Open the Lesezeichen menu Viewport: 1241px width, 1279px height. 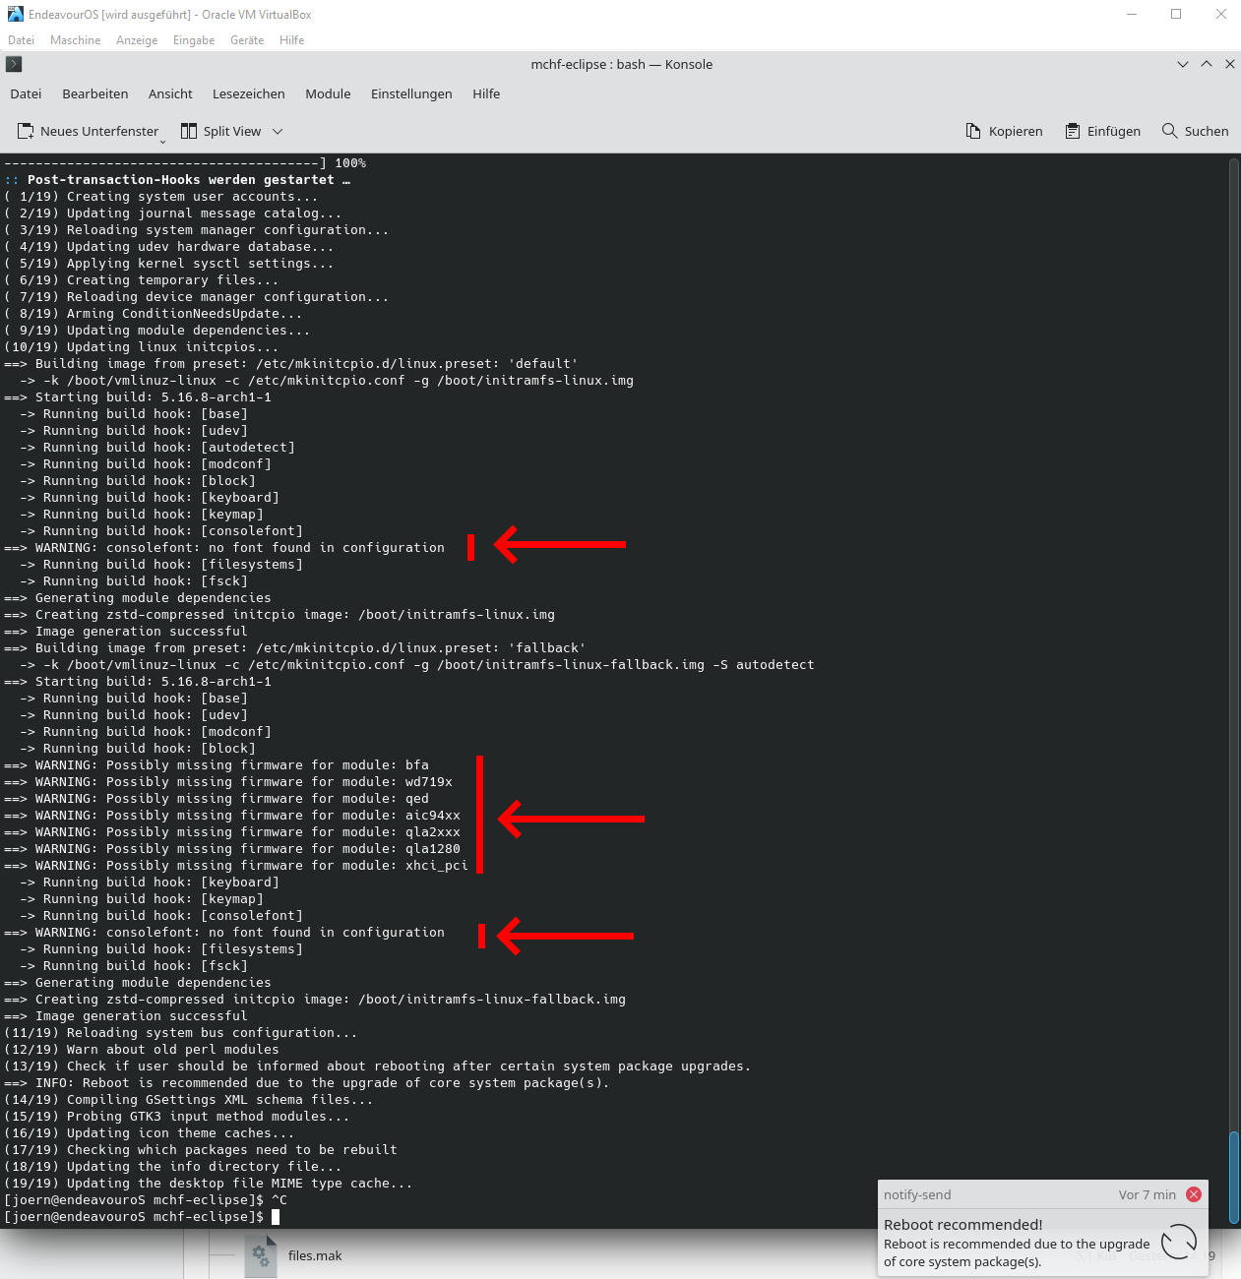point(248,94)
